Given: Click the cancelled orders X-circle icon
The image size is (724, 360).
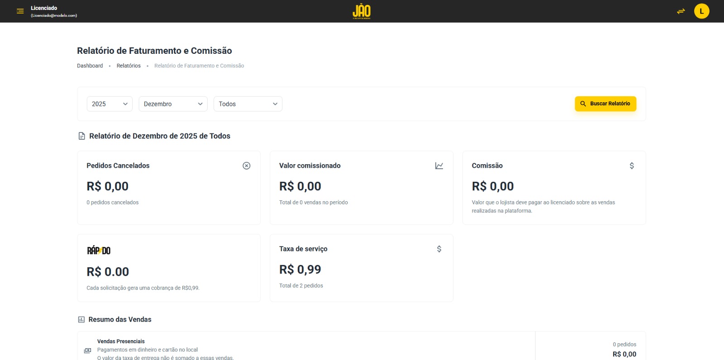Looking at the screenshot, I should click(x=246, y=166).
